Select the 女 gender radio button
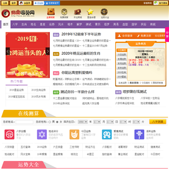Viewport: 169px width, 169px height. (57, 122)
